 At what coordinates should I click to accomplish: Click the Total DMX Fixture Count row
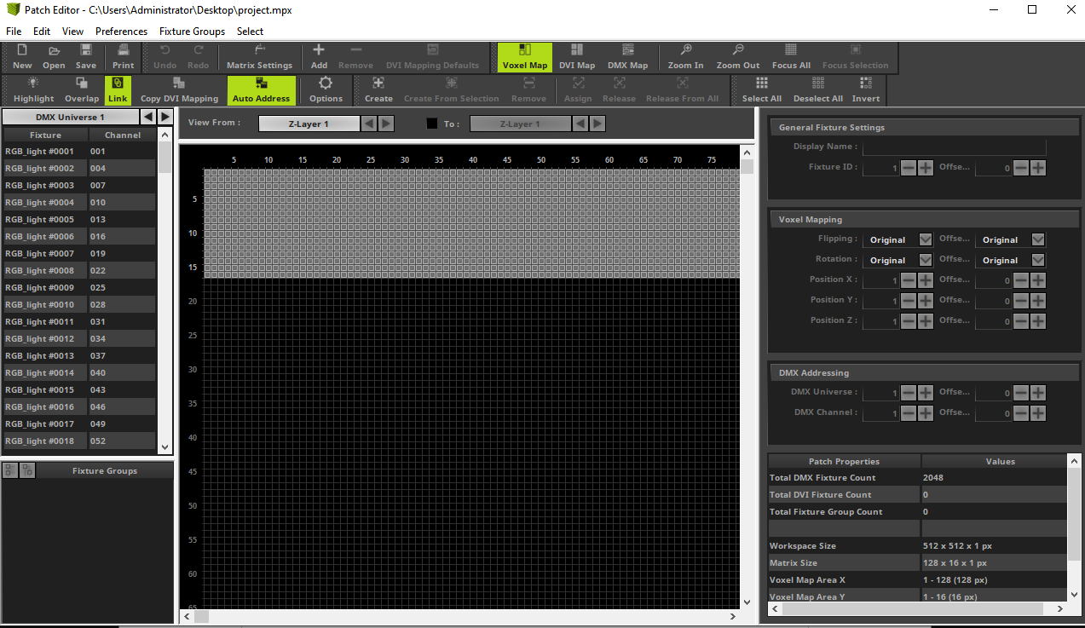[x=917, y=477]
